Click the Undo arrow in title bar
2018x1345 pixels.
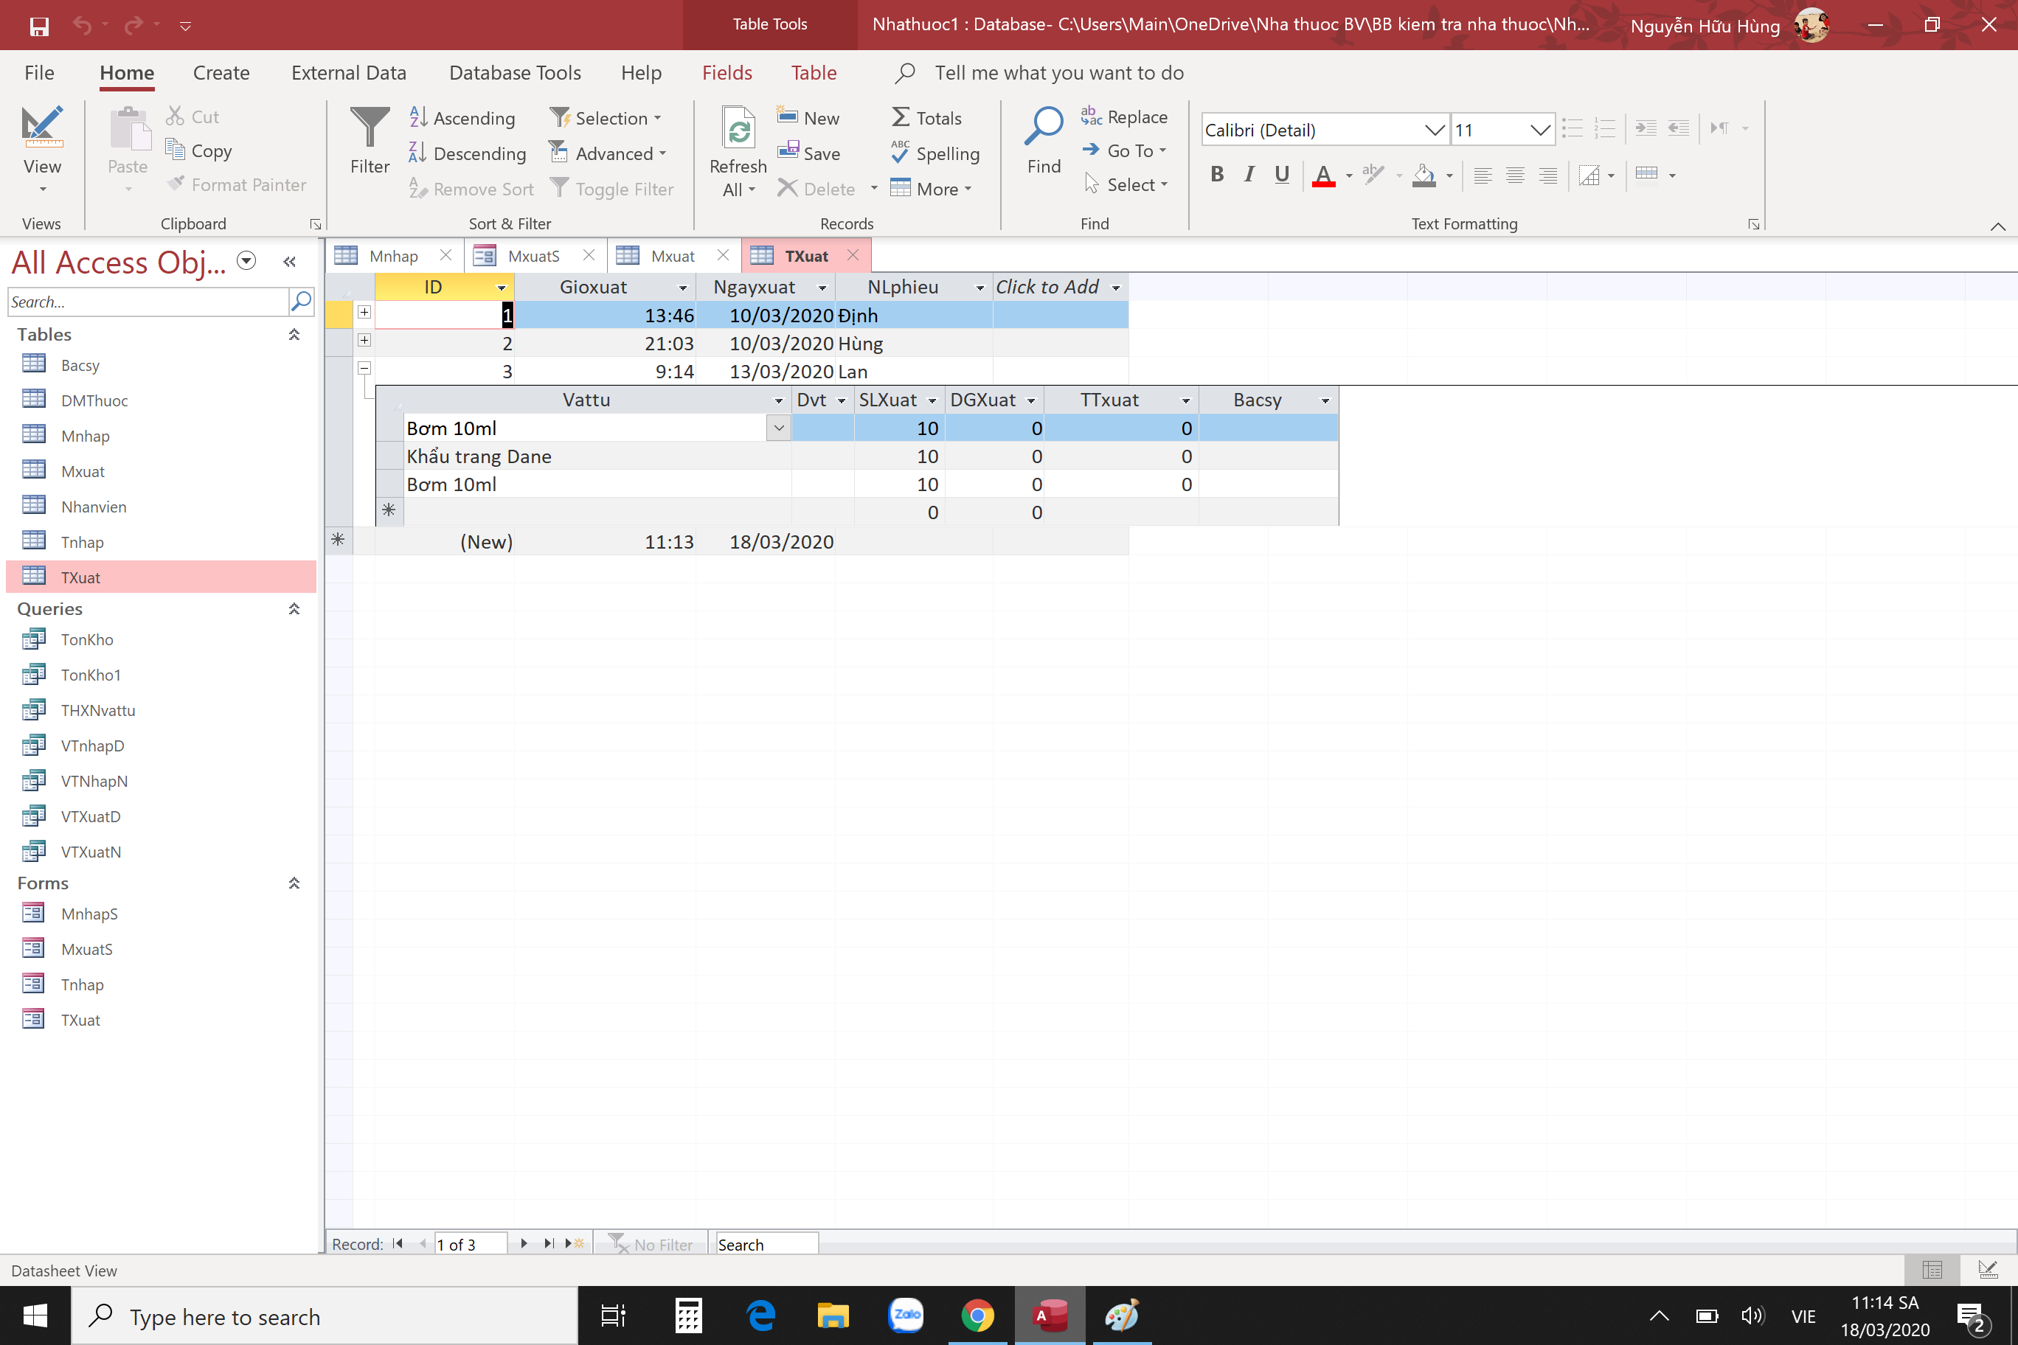pos(83,25)
